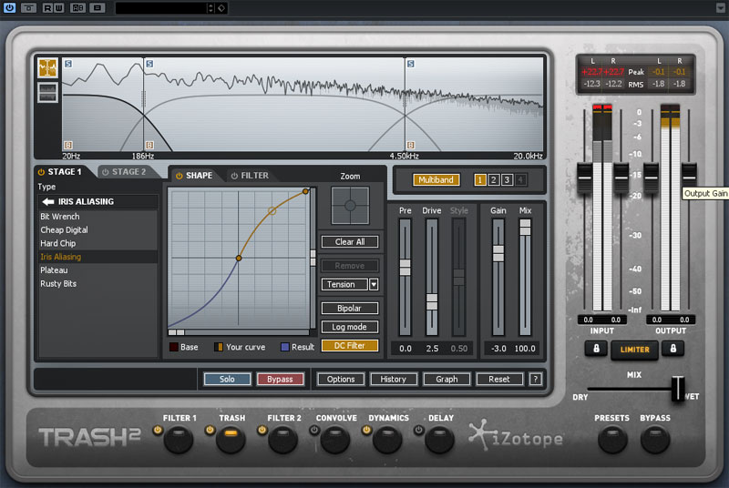Click the center orange curve node

point(239,259)
